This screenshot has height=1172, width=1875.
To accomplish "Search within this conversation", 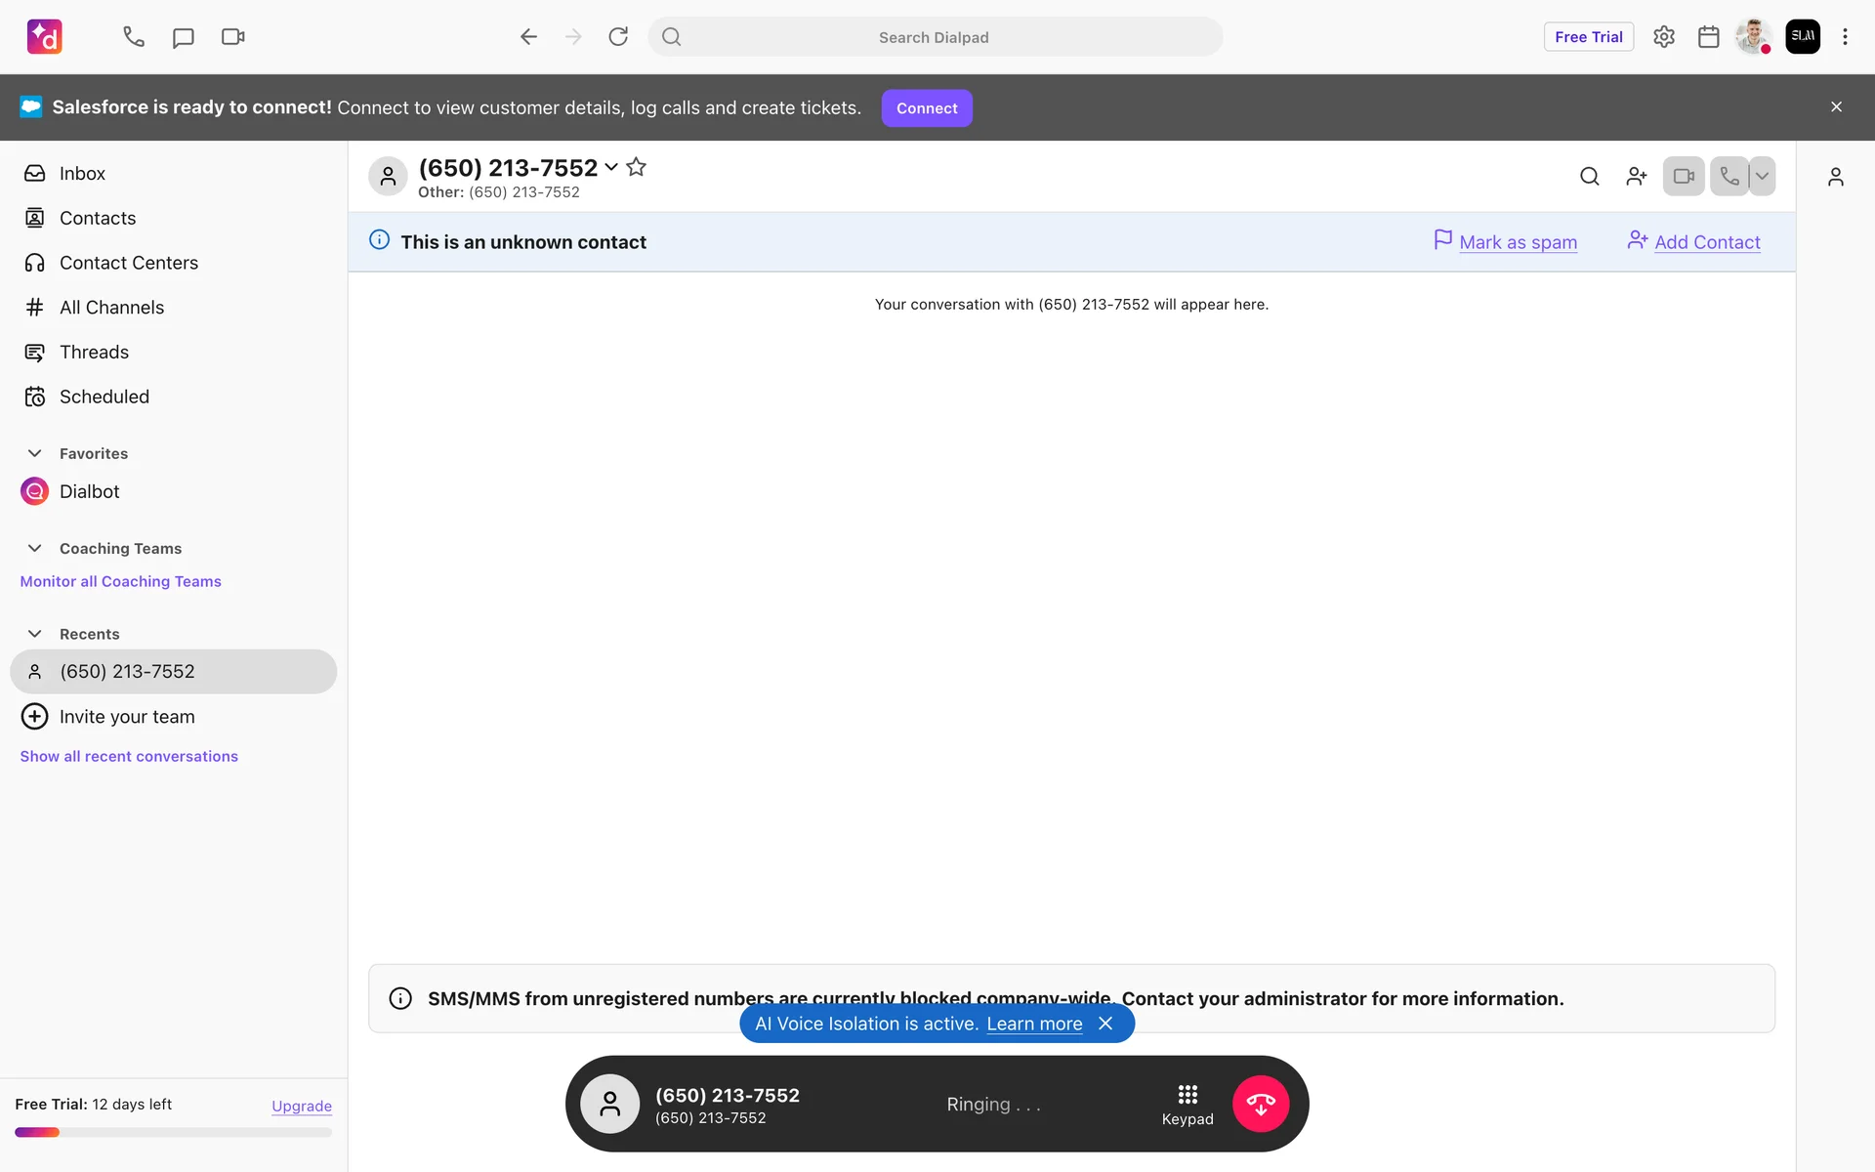I will click(x=1589, y=177).
